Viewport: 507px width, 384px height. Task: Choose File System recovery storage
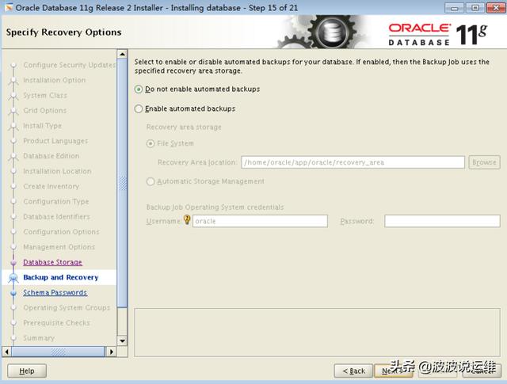170,143
